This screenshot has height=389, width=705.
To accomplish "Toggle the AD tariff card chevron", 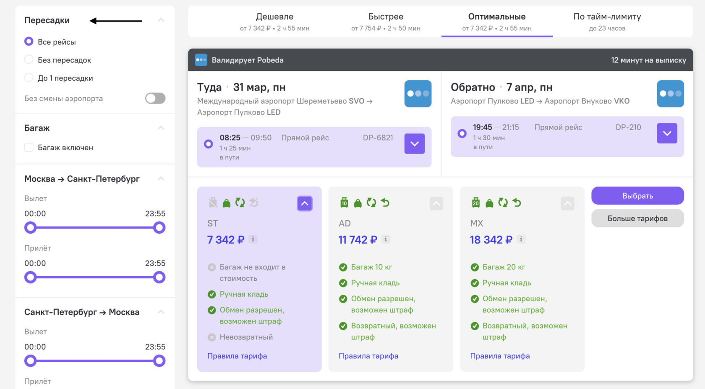I will click(x=436, y=204).
